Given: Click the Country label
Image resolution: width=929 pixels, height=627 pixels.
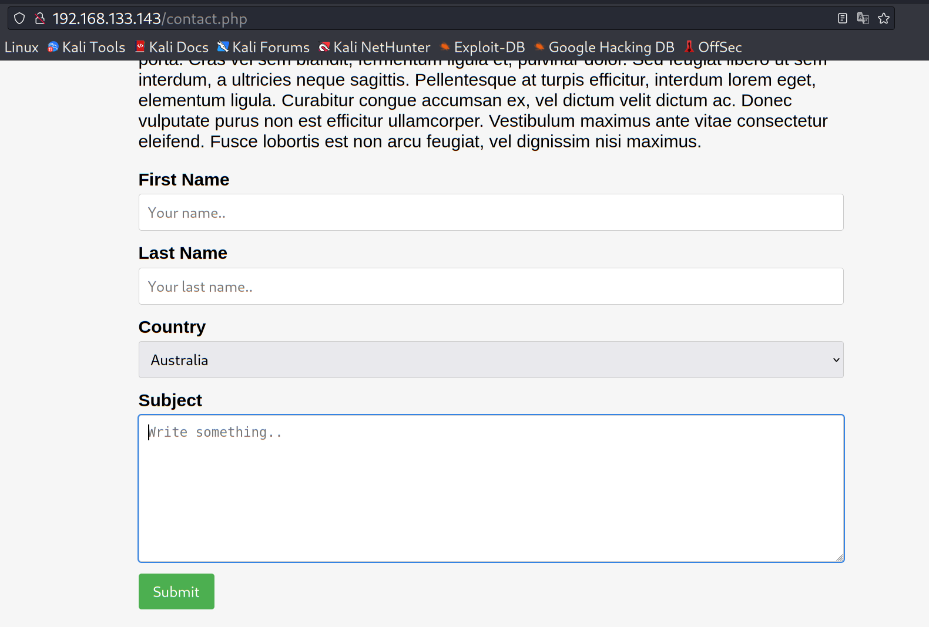Looking at the screenshot, I should coord(172,327).
